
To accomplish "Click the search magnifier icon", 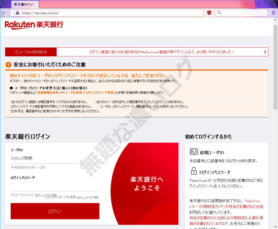I will click(219, 13).
